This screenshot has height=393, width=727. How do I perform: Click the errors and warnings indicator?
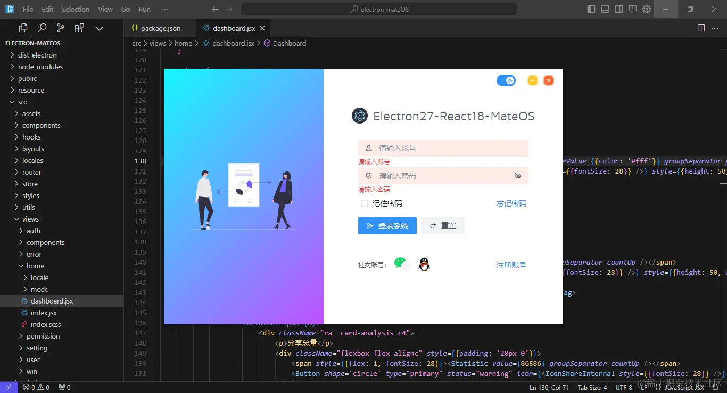[35, 388]
